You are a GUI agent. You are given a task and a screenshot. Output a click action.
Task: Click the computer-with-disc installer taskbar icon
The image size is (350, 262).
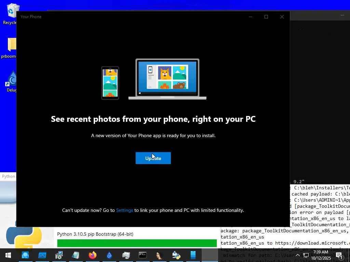(x=59, y=255)
